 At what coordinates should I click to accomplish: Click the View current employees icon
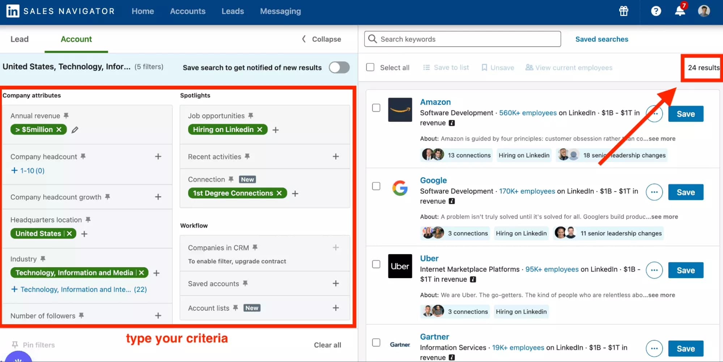529,67
